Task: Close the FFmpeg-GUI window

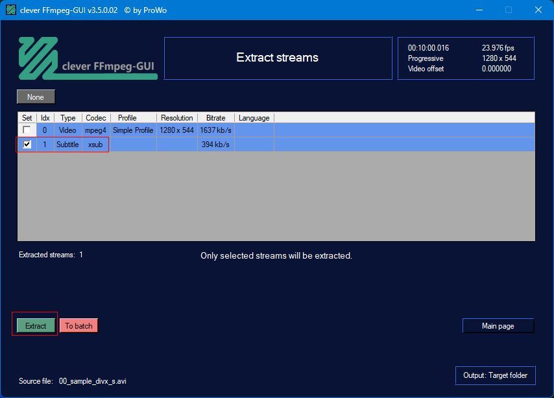Action: [538, 10]
